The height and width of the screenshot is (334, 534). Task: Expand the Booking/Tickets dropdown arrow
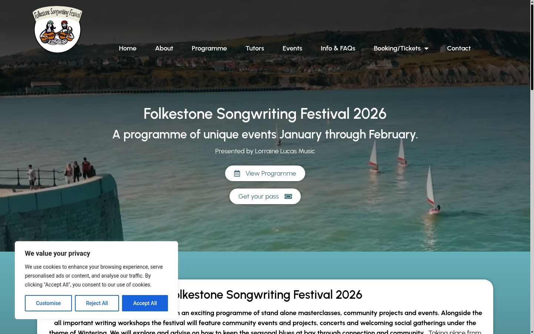(426, 49)
